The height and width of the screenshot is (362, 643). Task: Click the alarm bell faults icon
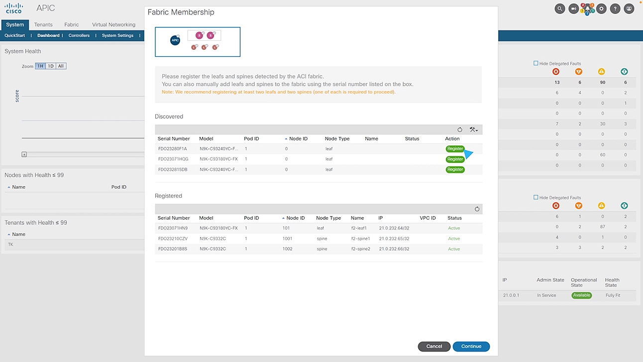coord(573,8)
